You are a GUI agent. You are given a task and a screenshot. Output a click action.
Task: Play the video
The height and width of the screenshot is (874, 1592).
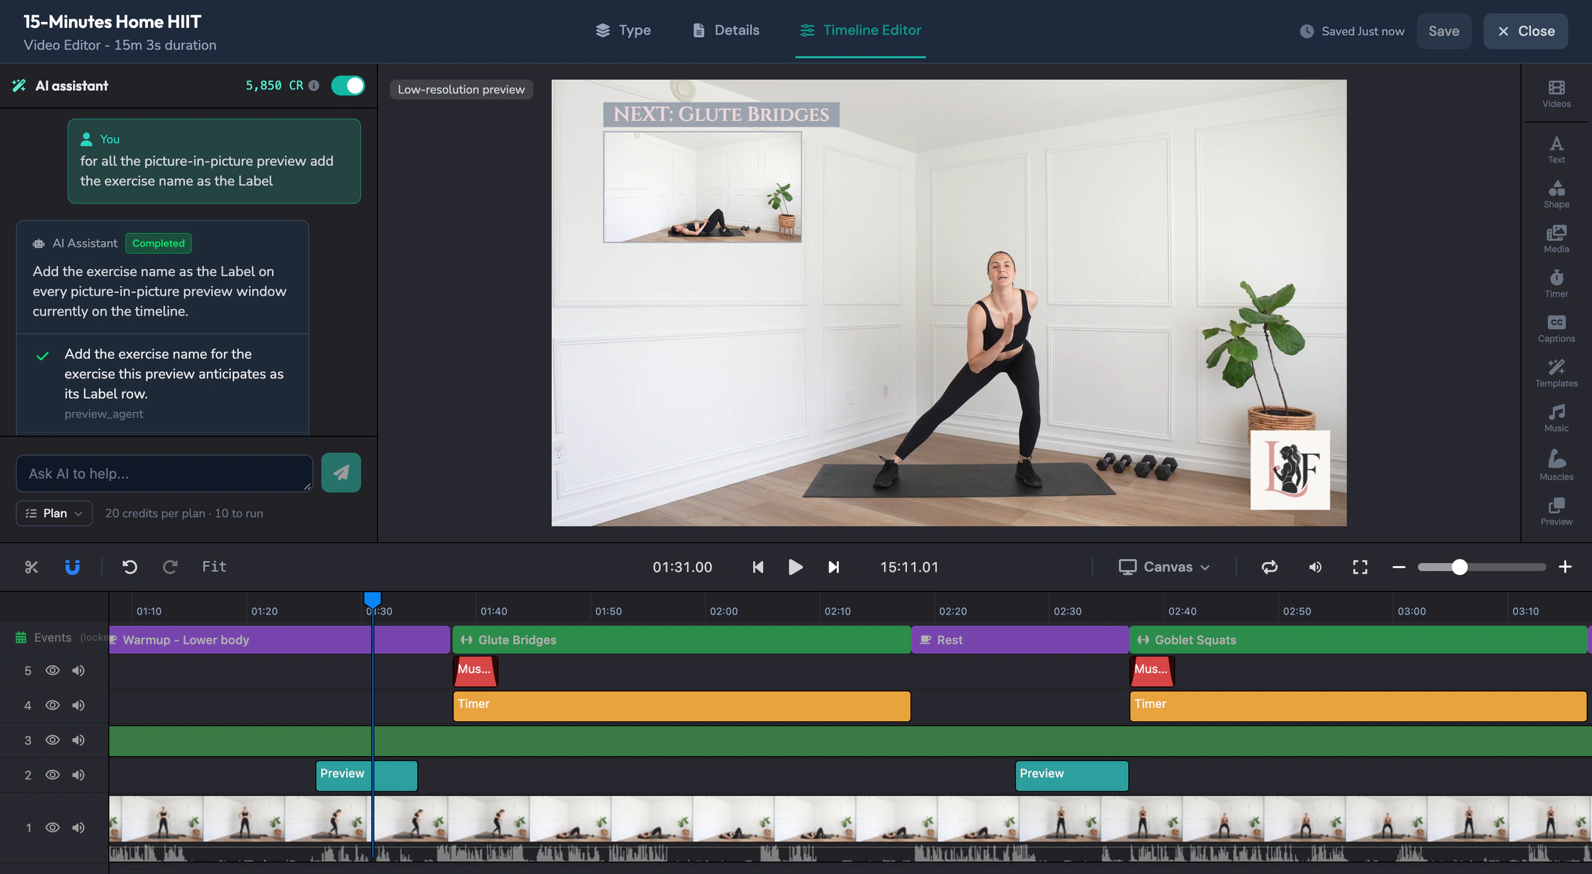[x=795, y=567]
